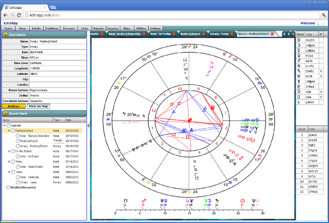Viewport: 329px width, 223px height.
Task: Open the Synastry menu
Action: coord(113,29)
